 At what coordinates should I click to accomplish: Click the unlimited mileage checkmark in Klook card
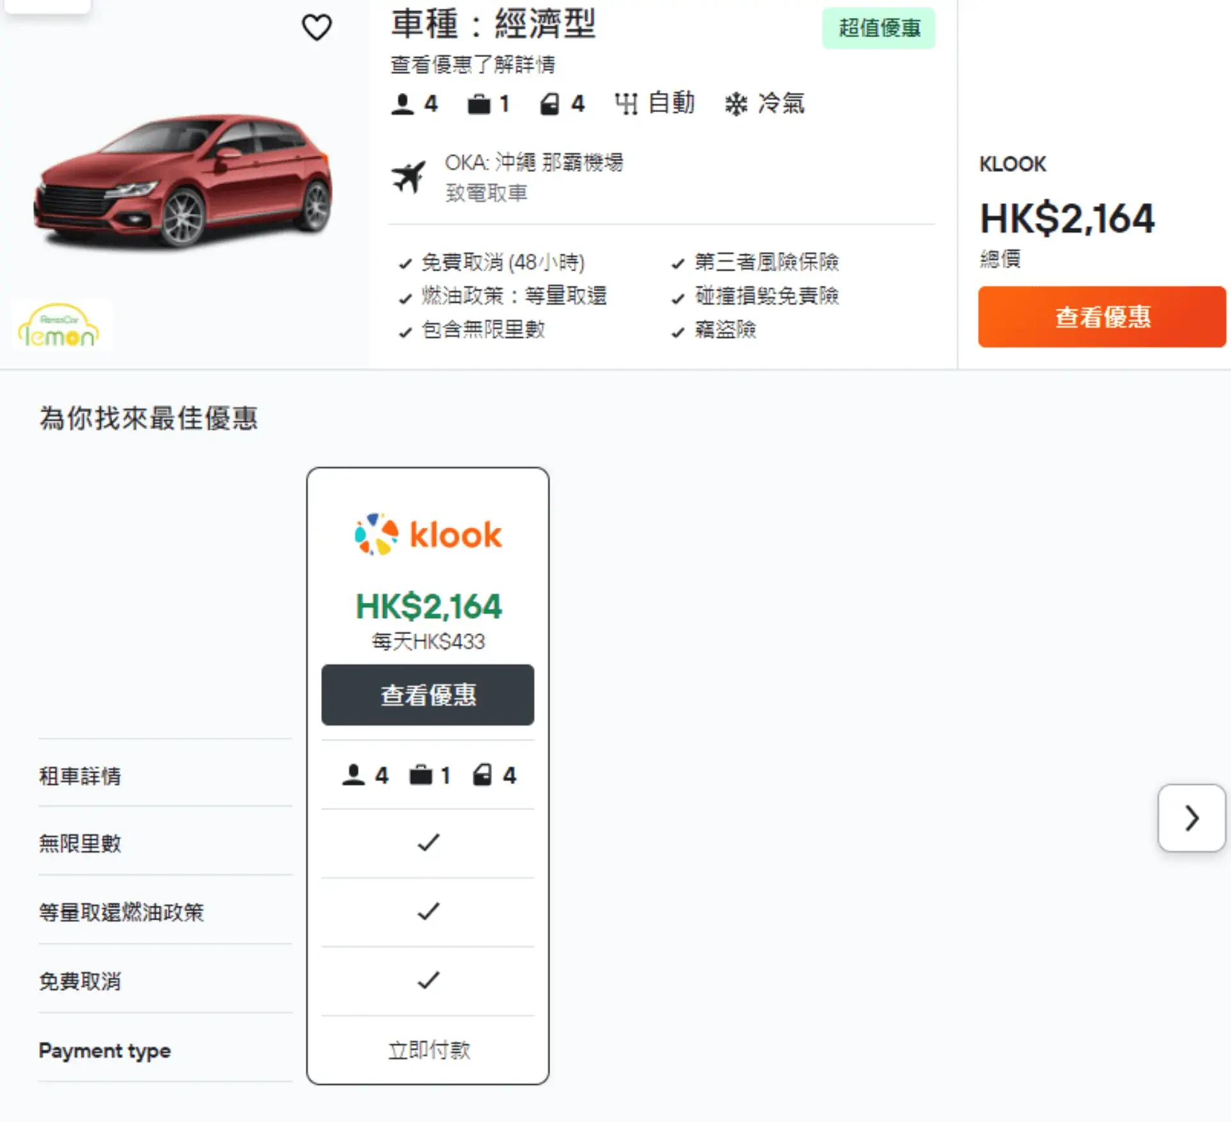428,842
